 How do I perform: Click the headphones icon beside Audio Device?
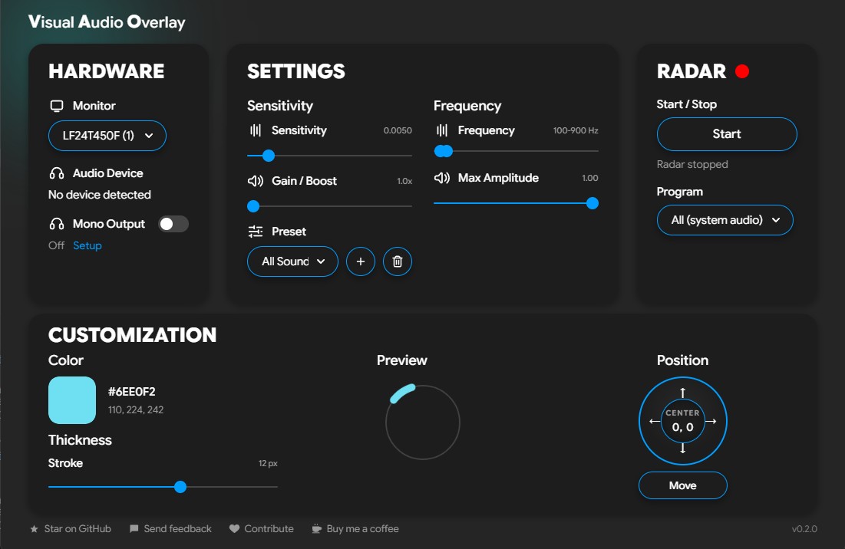tap(57, 173)
